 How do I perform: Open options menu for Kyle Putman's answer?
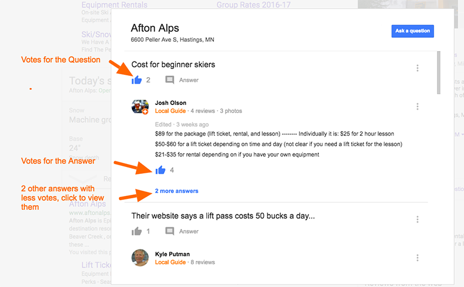pos(417,257)
